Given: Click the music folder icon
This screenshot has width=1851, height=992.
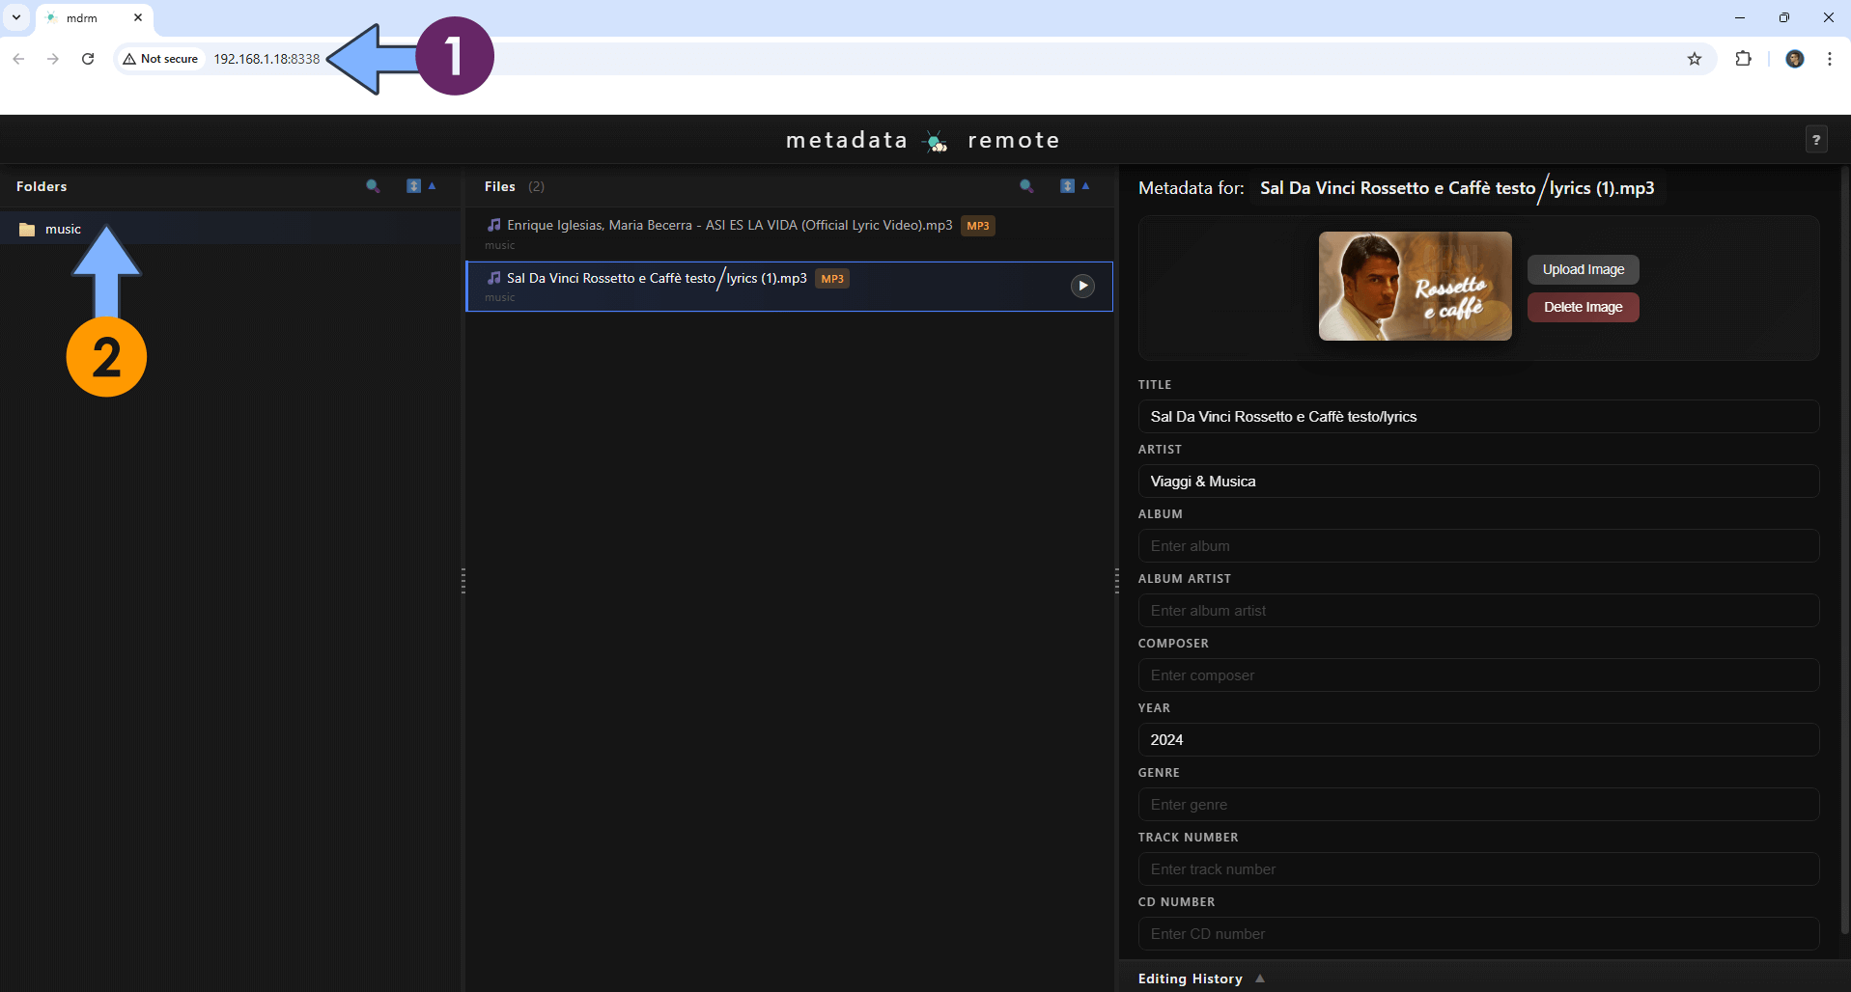Looking at the screenshot, I should click(x=27, y=230).
